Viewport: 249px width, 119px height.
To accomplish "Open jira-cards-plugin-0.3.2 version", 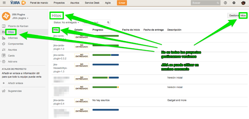I will 60,57.
